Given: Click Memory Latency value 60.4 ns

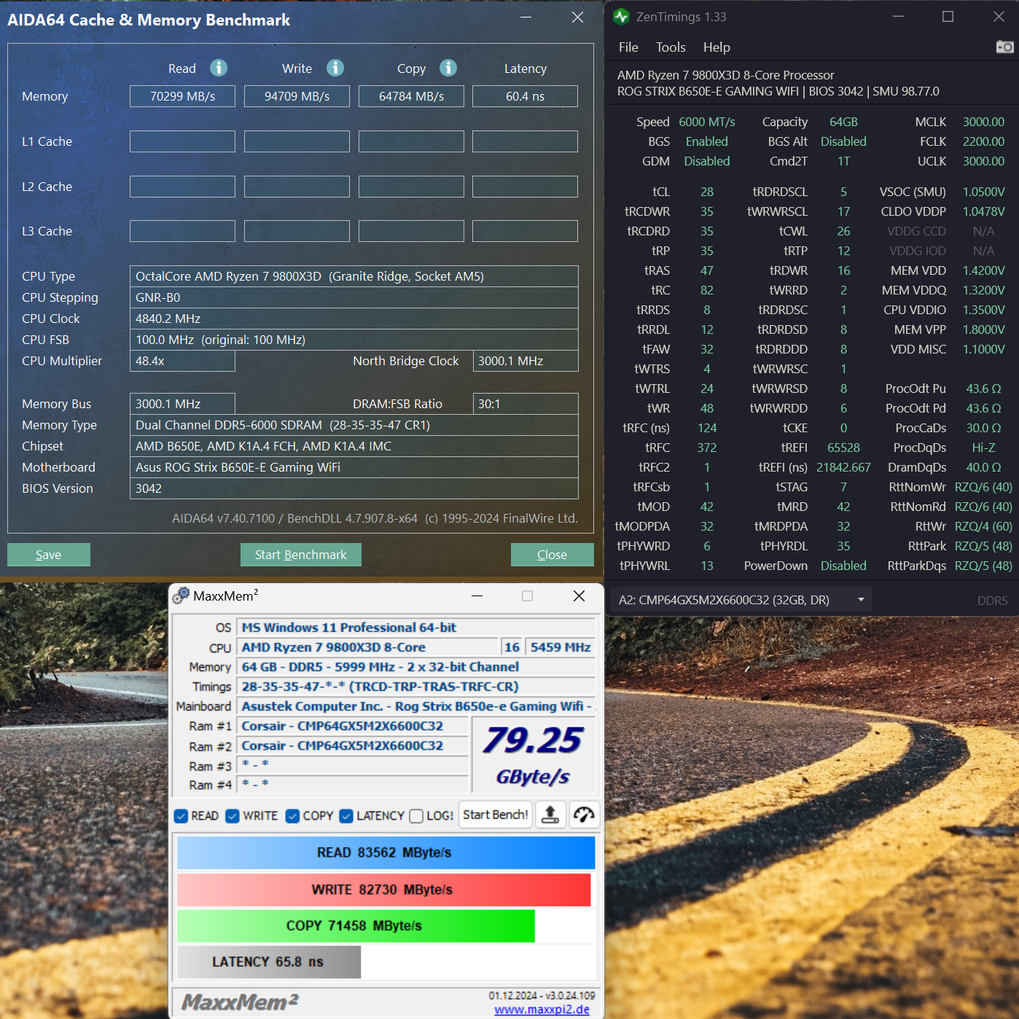Looking at the screenshot, I should coord(525,96).
